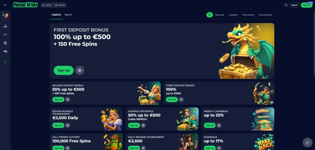
Task: Click Sign Up under Highroller Bonus
Action: click(x=134, y=126)
